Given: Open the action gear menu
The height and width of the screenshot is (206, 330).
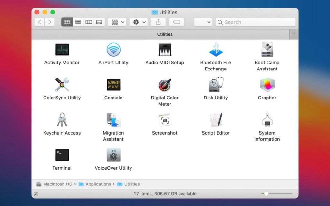Looking at the screenshot, I should click(138, 22).
